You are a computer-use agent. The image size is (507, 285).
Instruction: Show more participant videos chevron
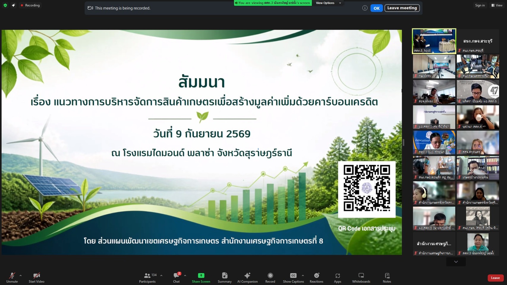456,262
